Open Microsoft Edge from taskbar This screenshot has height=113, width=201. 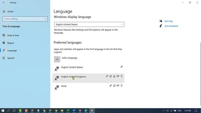(x=86, y=110)
